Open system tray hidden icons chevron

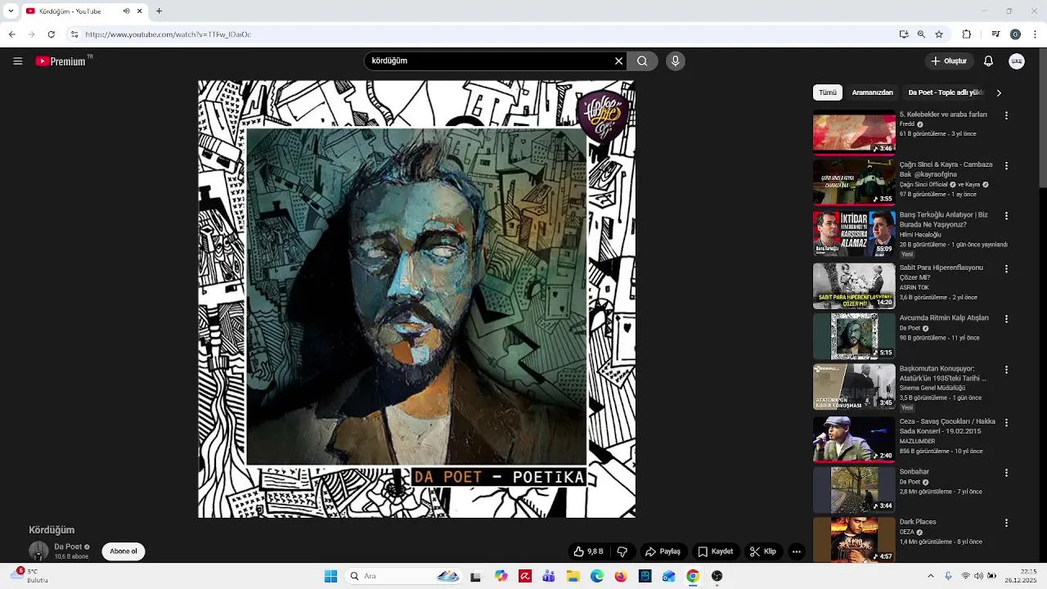[930, 576]
